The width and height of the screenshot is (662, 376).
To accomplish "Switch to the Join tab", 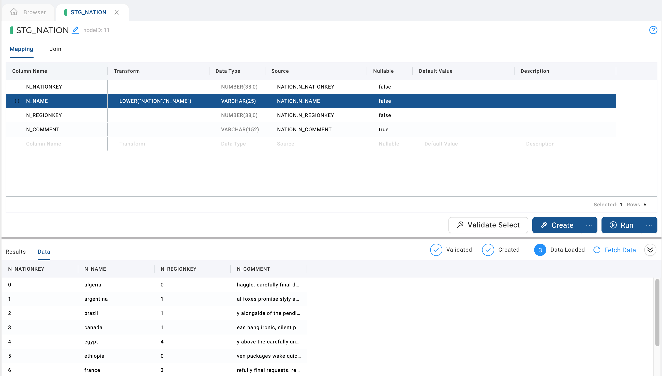I will [55, 49].
